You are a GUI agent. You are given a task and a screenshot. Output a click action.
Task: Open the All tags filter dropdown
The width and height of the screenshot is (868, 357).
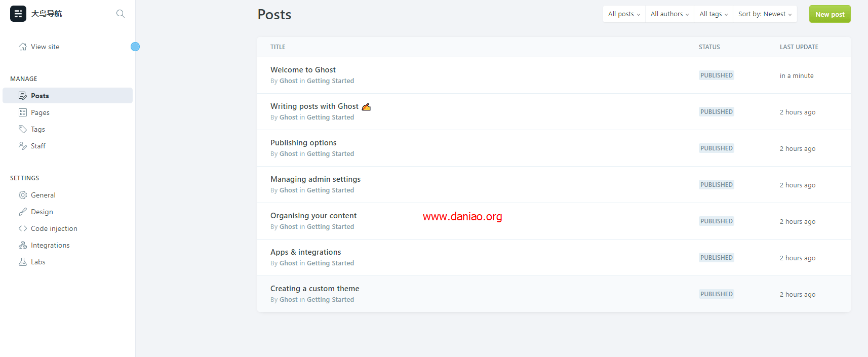coord(714,14)
